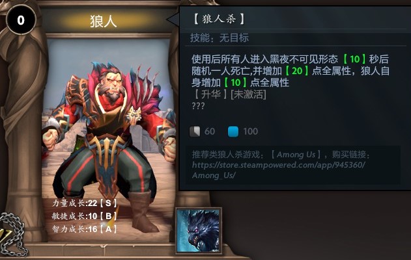Select the 狼人 hero name banner
This screenshot has width=411, height=260.
pyautogui.click(x=104, y=21)
